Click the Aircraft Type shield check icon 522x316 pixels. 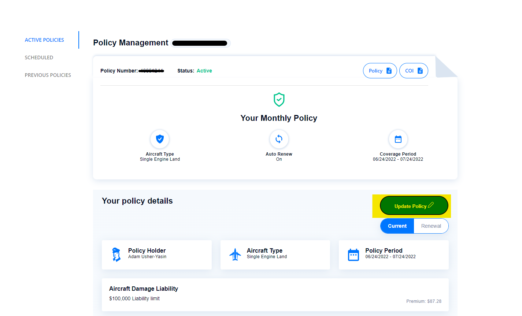[160, 139]
